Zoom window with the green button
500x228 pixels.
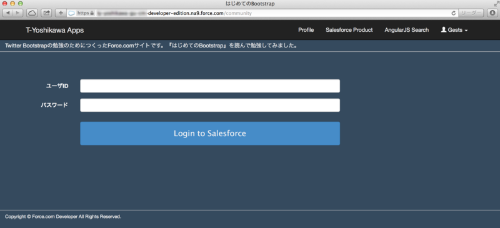21,4
